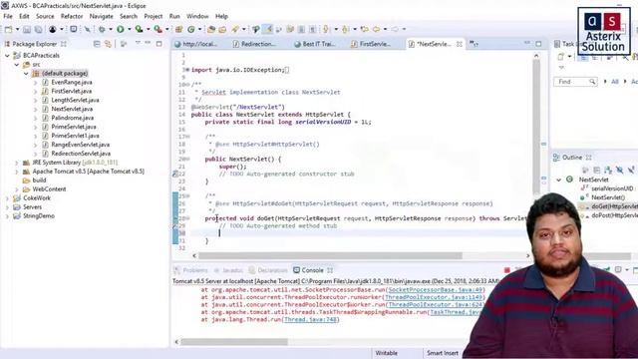The image size is (638, 359).
Task: Click the editor horizontal scrollbar
Action: [x=330, y=255]
